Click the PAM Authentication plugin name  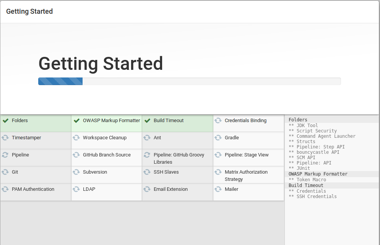[33, 189]
